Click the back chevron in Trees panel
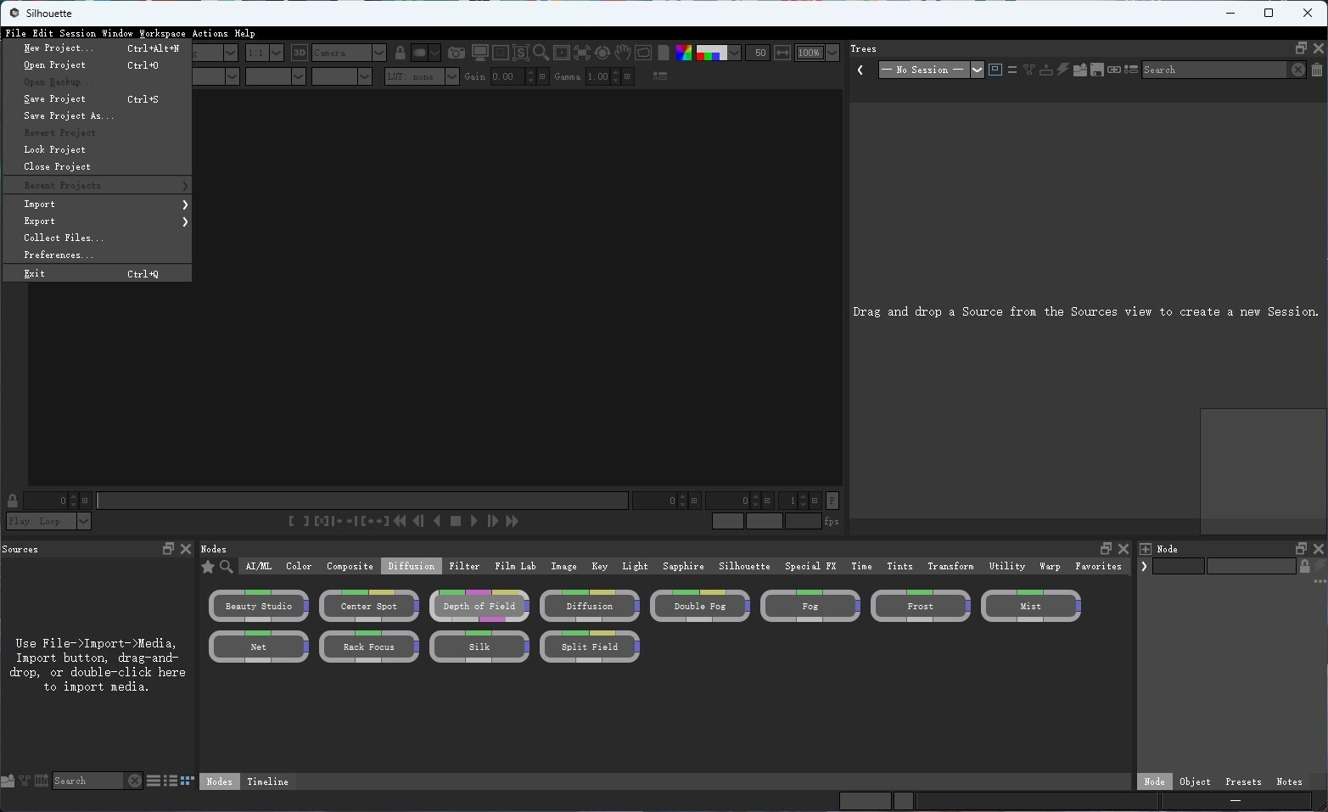This screenshot has width=1328, height=812. [860, 70]
